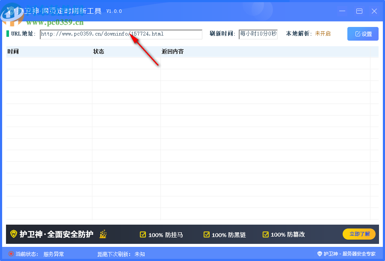This screenshot has width=385, height=261.
Task: Select the 状态 column header
Action: tap(100, 51)
